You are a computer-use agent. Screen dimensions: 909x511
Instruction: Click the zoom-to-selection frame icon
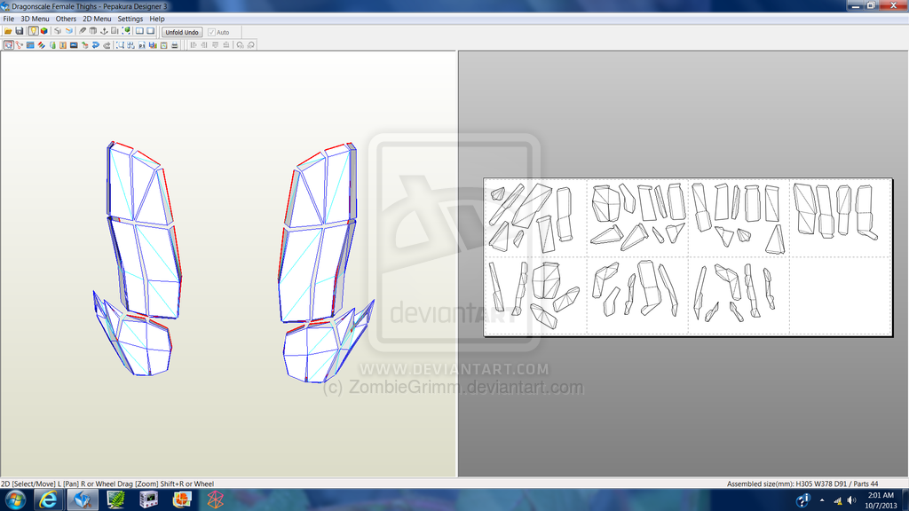120,44
